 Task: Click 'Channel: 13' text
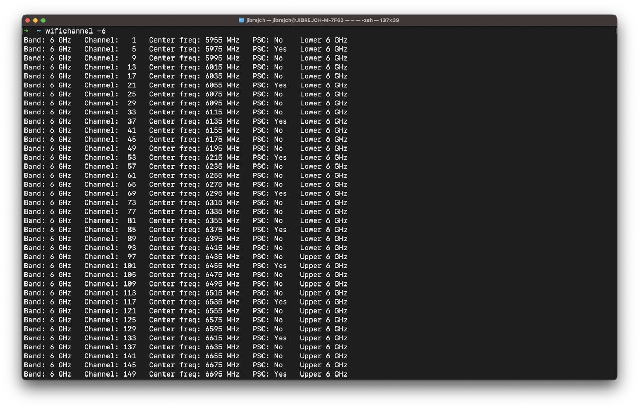(110, 67)
